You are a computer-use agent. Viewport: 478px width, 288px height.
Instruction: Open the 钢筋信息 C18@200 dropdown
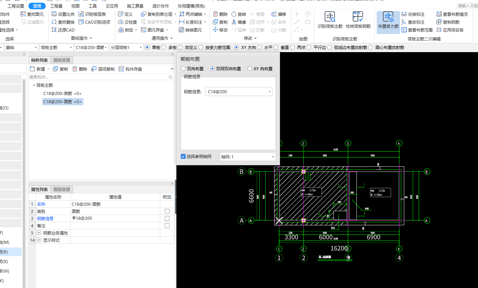[x=239, y=92]
